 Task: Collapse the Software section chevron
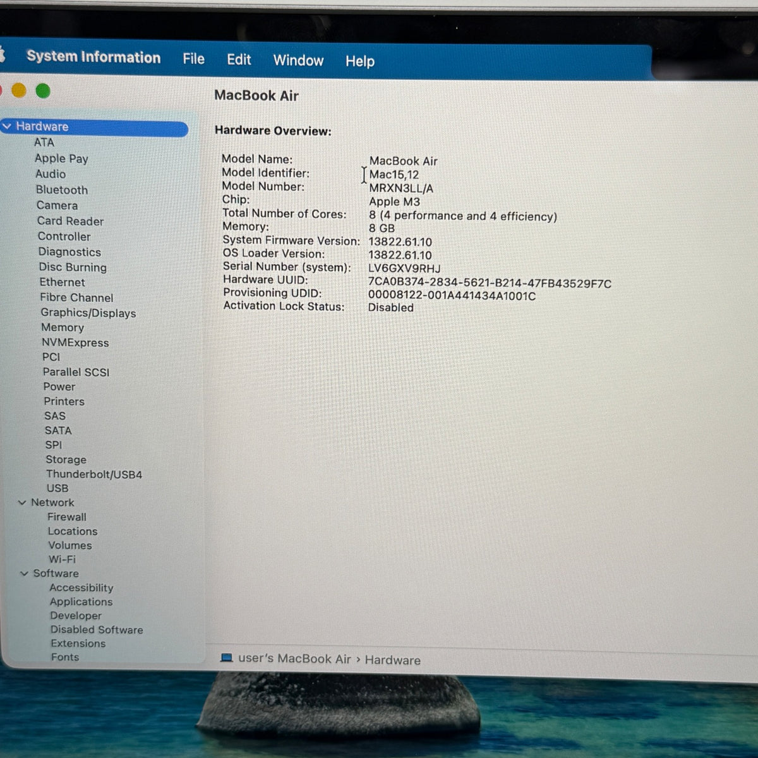(24, 574)
